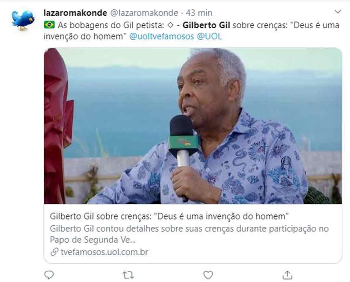Retweet the post using the arrows icon
This screenshot has height=282, width=350.
[129, 275]
